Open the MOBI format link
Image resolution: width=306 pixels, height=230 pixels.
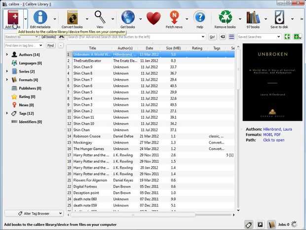(268, 135)
